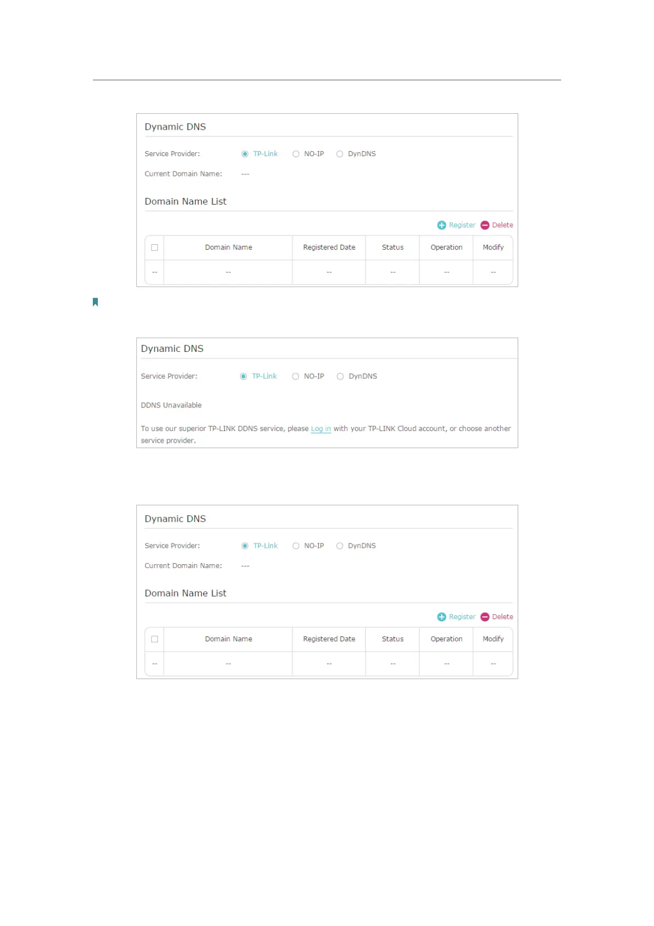Click Modify header in top table
654x926 pixels.
(494, 247)
